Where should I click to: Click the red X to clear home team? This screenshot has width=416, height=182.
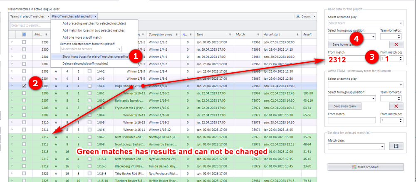pos(396,44)
